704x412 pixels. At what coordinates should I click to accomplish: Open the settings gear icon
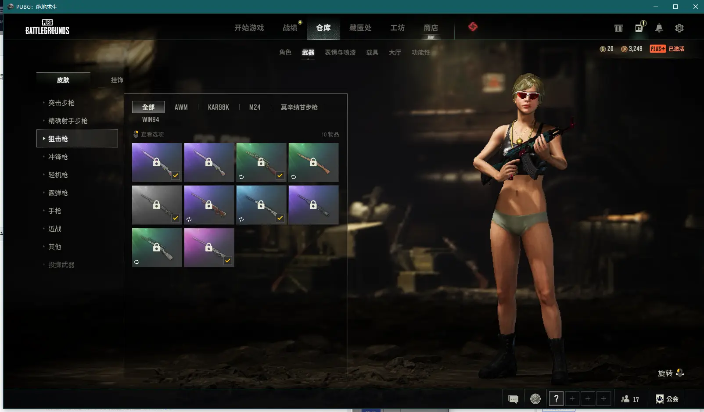(679, 28)
